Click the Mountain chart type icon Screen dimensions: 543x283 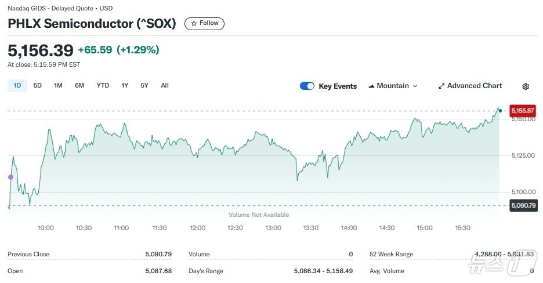371,86
